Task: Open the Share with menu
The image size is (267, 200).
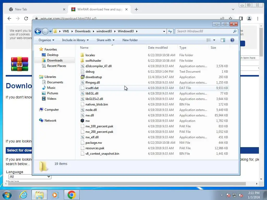Action: 106,40
